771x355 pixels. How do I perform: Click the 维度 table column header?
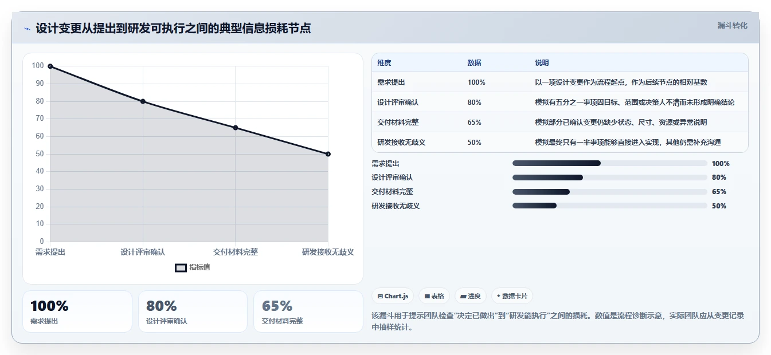(x=385, y=63)
